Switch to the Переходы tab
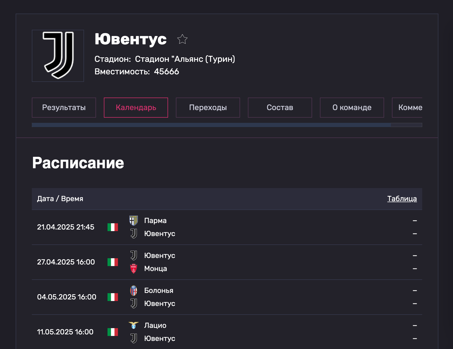This screenshot has height=349, width=453. point(208,107)
